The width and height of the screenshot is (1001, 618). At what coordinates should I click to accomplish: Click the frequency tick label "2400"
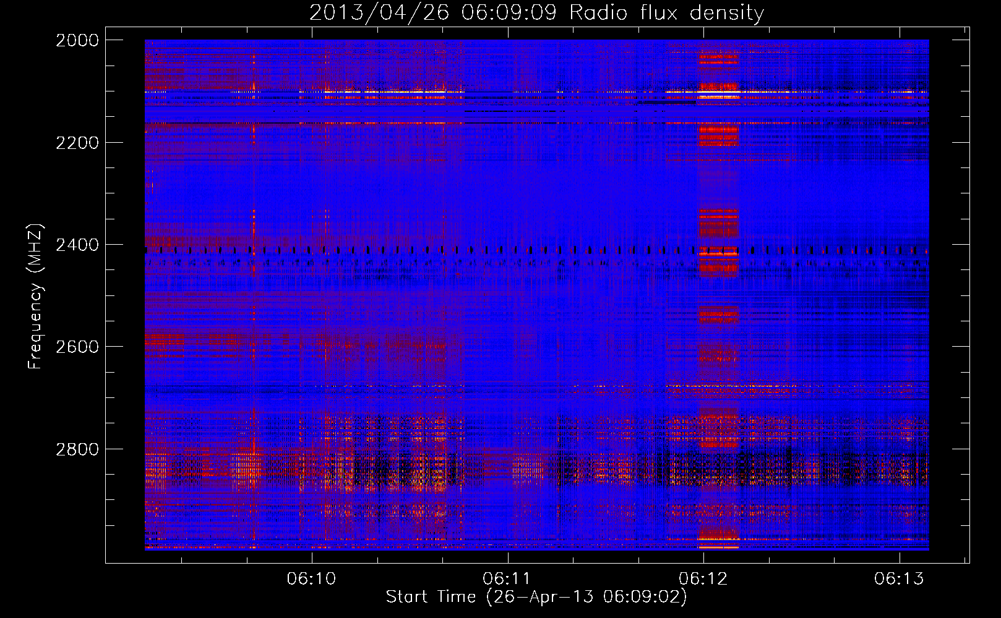click(77, 245)
